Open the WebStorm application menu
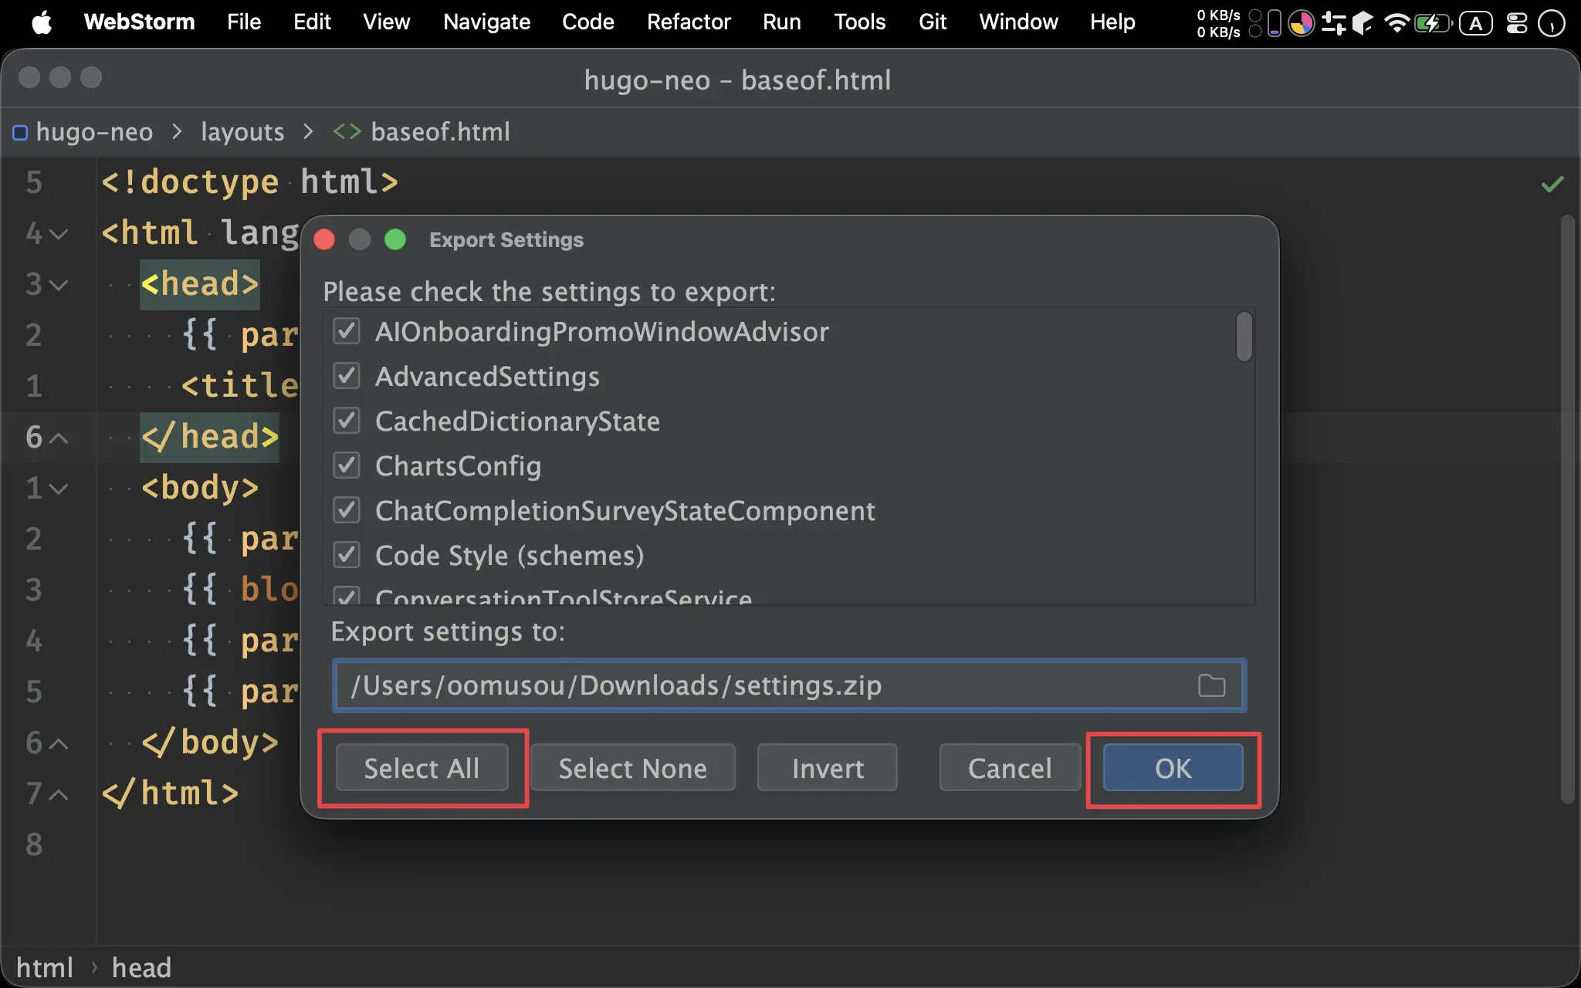Viewport: 1581px width, 988px height. click(139, 22)
